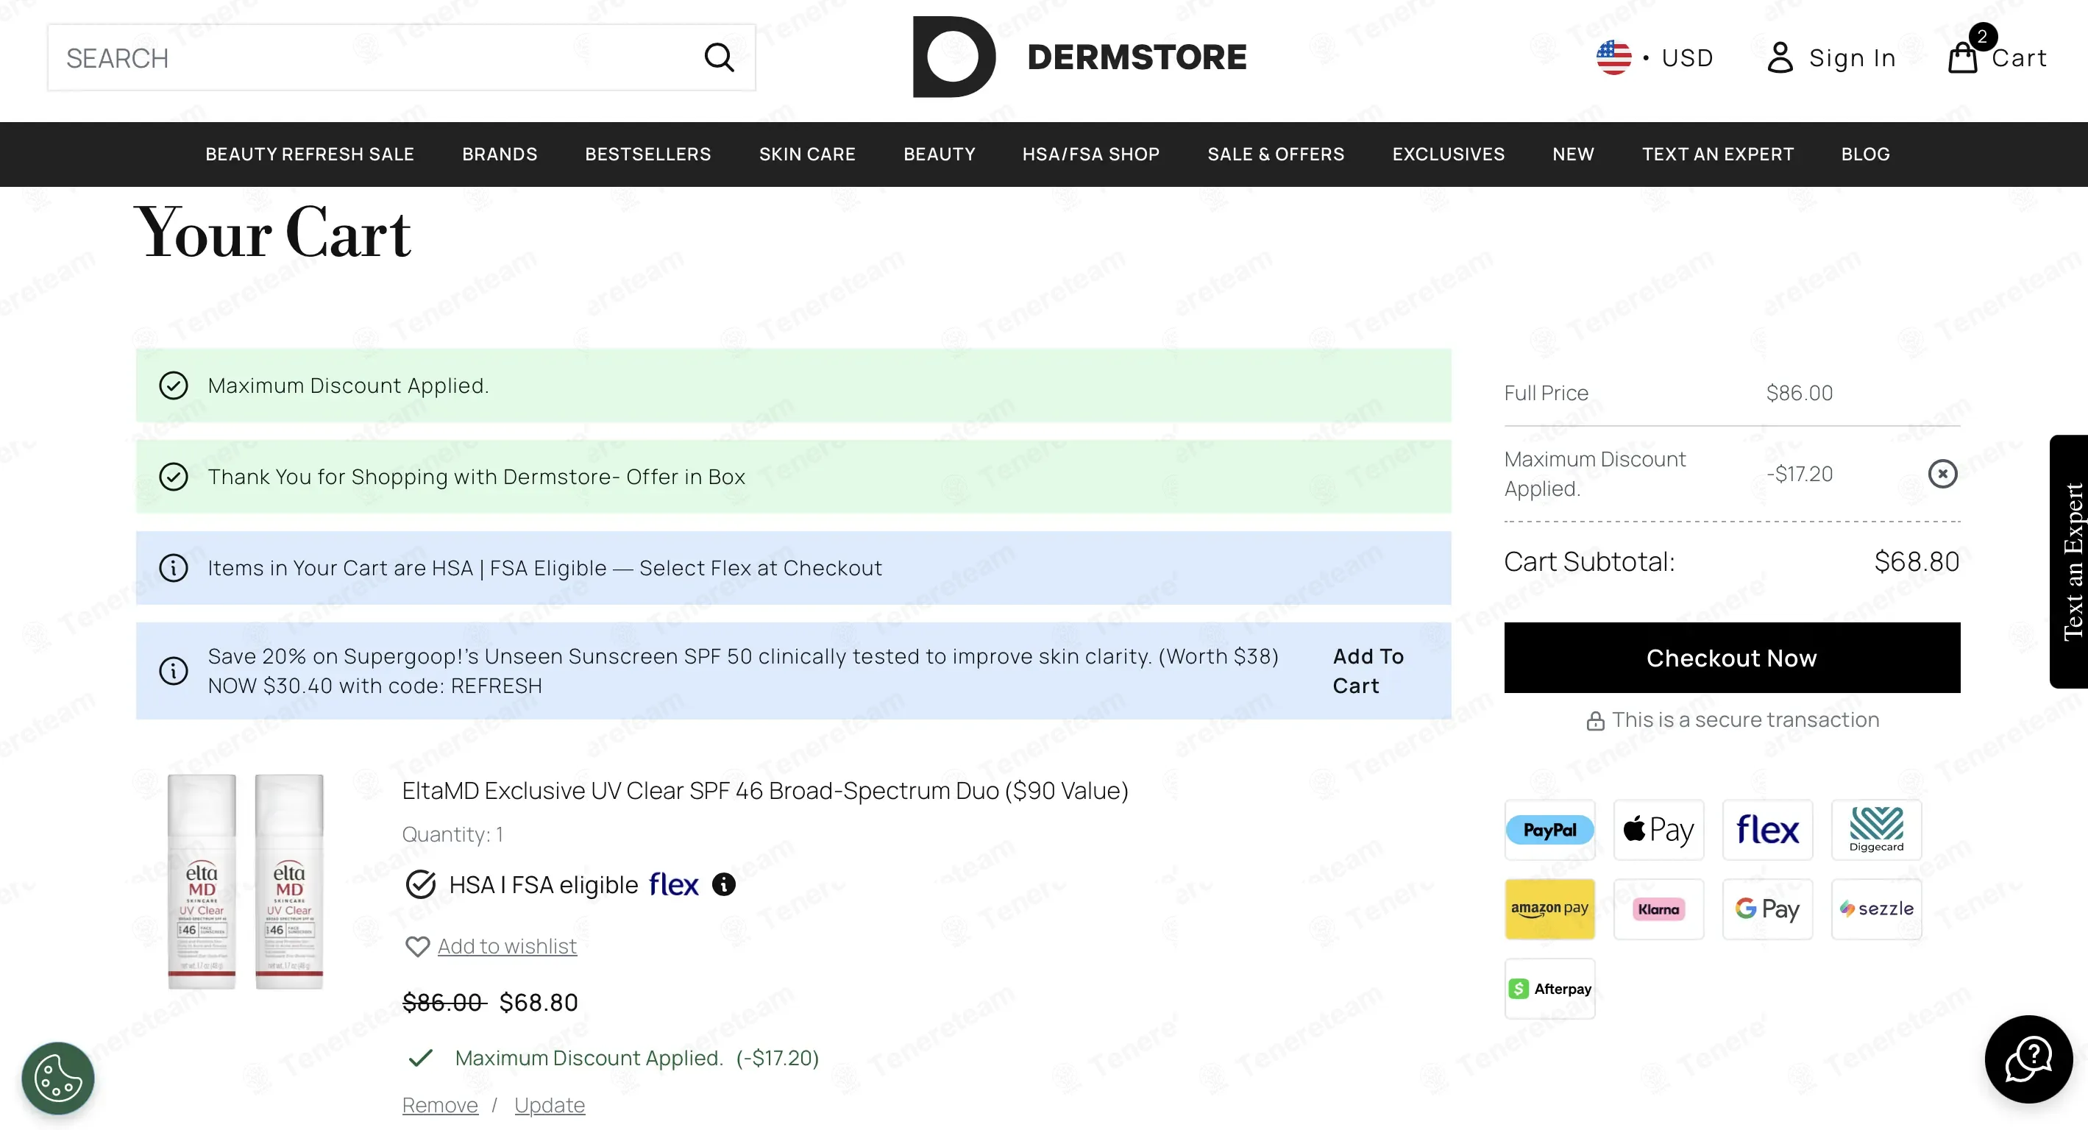
Task: Select the Klarna payment icon
Action: point(1658,909)
